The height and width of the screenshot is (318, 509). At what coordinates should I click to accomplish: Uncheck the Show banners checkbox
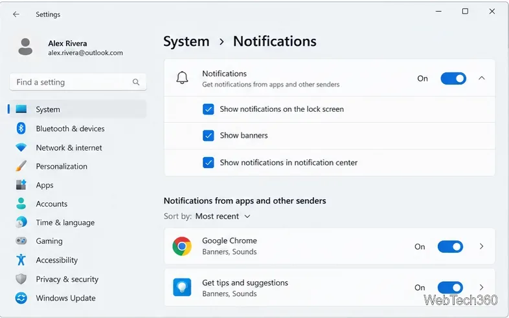208,136
